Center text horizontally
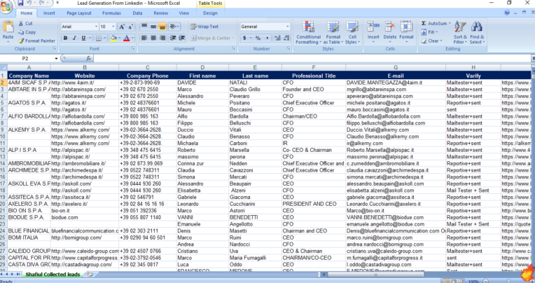The height and width of the screenshot is (283, 535). tap(153, 39)
